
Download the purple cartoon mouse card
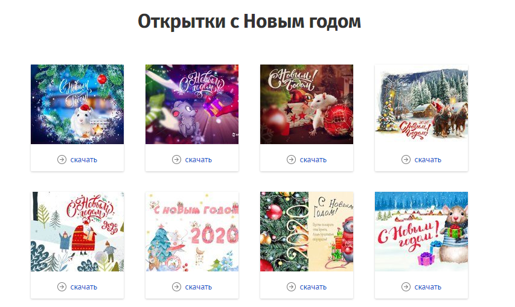(199, 160)
